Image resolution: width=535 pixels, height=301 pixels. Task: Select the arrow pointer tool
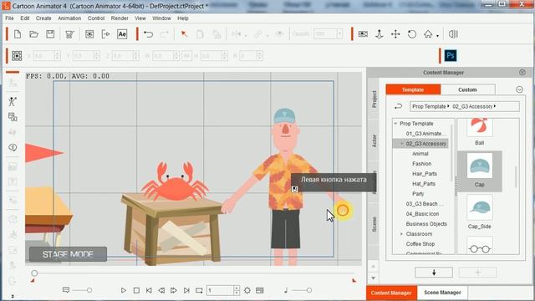click(184, 34)
